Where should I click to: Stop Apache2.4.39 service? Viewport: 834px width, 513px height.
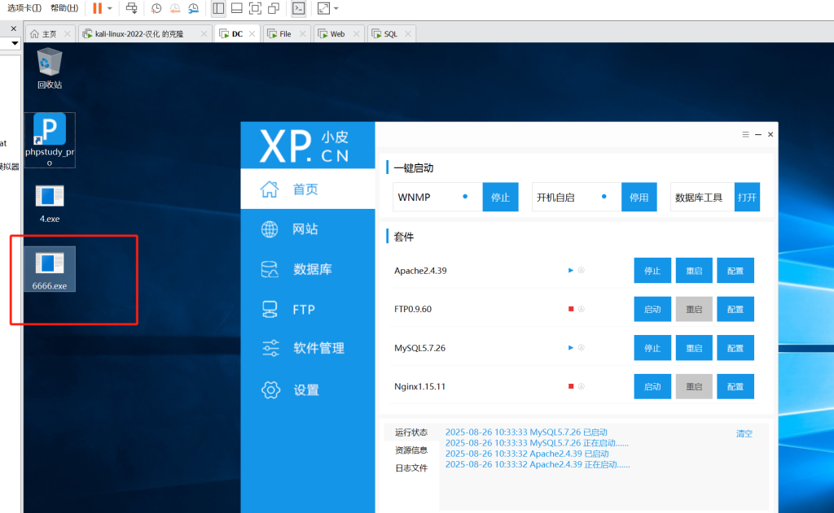[652, 271]
